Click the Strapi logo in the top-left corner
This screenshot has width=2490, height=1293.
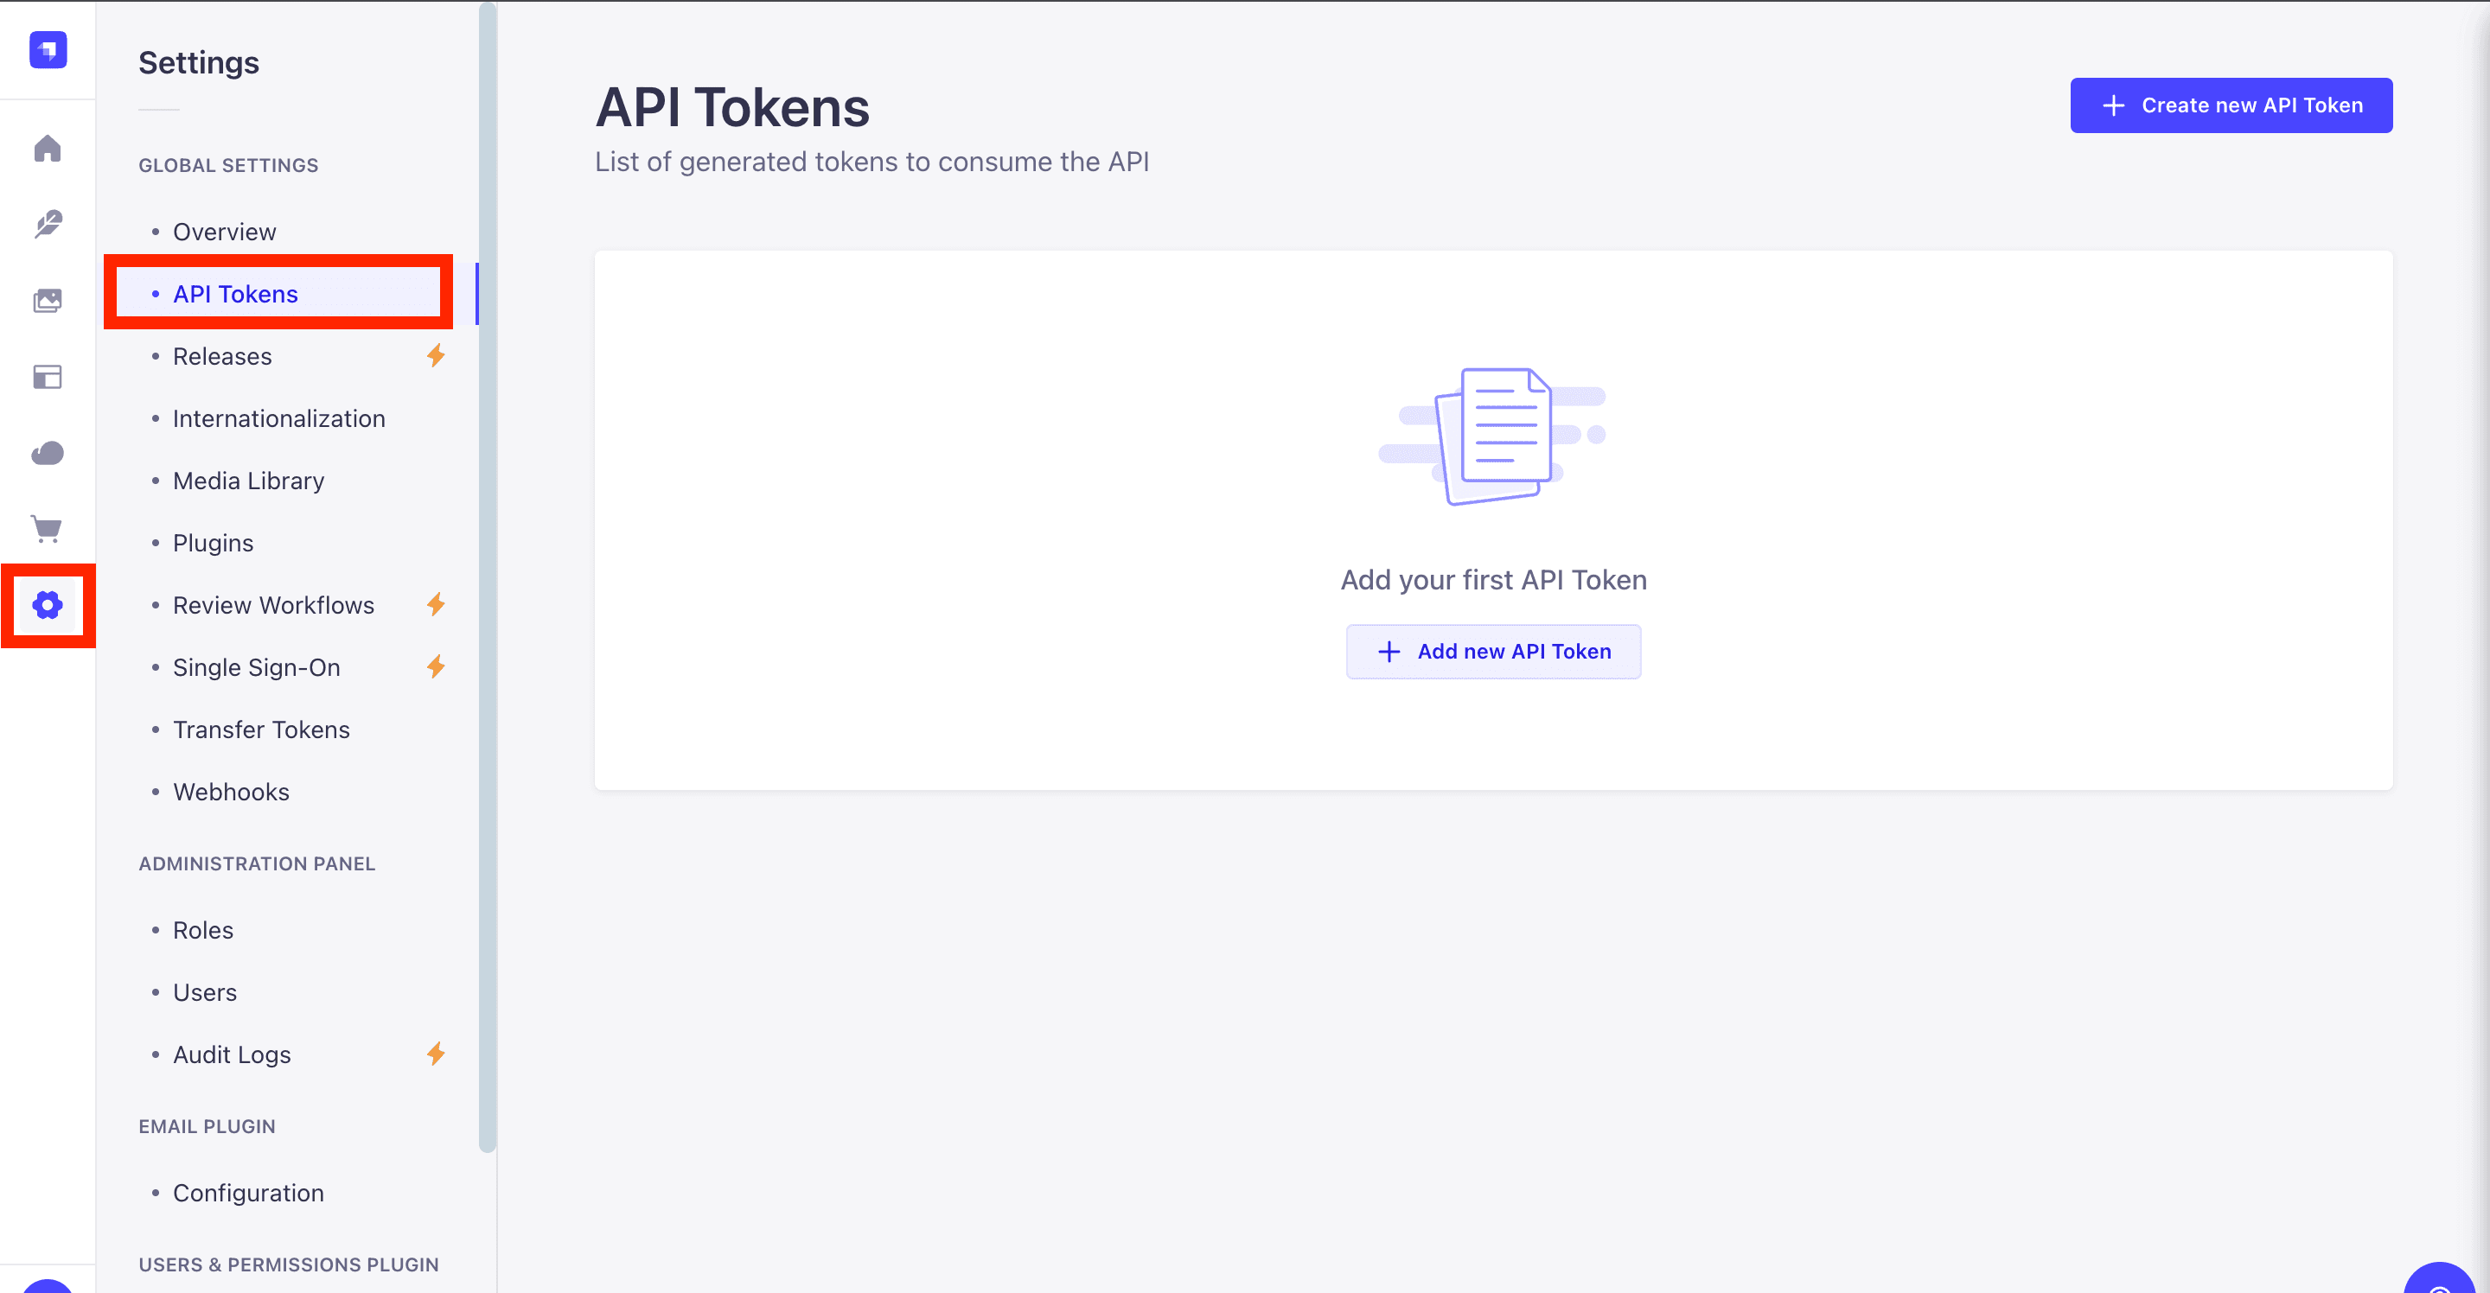click(x=48, y=49)
